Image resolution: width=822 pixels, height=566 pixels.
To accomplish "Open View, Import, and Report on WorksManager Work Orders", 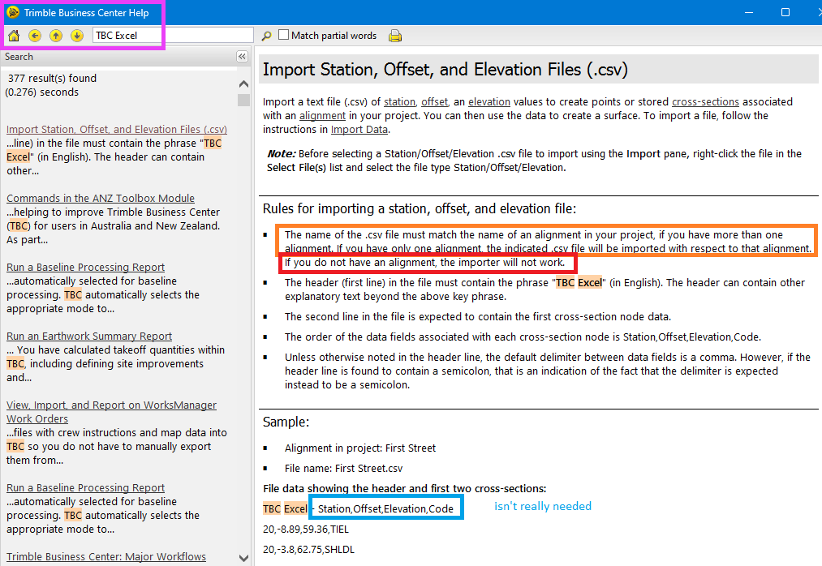I will 111,412.
